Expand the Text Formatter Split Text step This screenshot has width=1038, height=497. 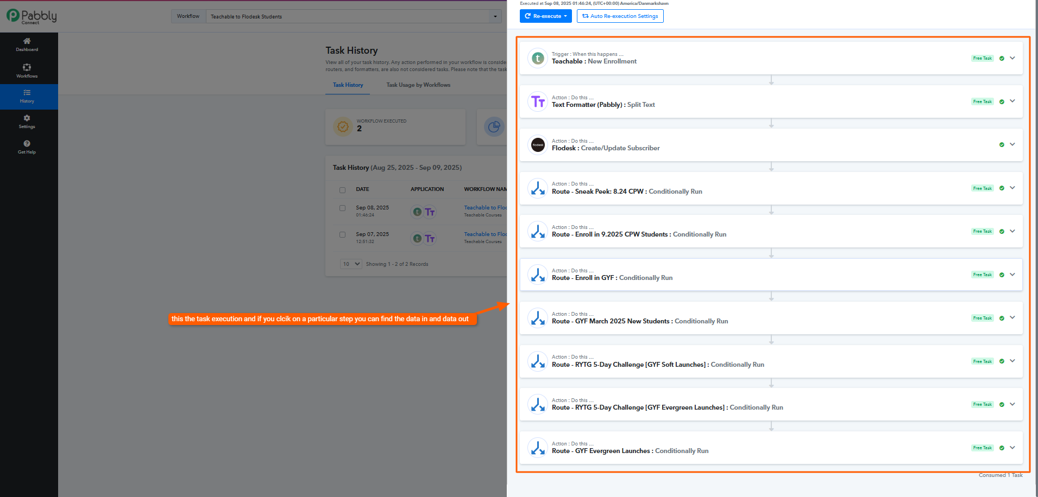(1012, 101)
